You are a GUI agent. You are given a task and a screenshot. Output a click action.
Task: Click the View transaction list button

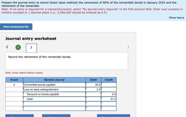(x=16, y=27)
